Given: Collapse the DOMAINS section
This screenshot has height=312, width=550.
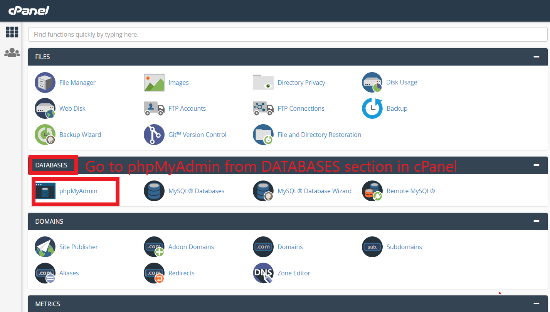Looking at the screenshot, I should pos(536,221).
